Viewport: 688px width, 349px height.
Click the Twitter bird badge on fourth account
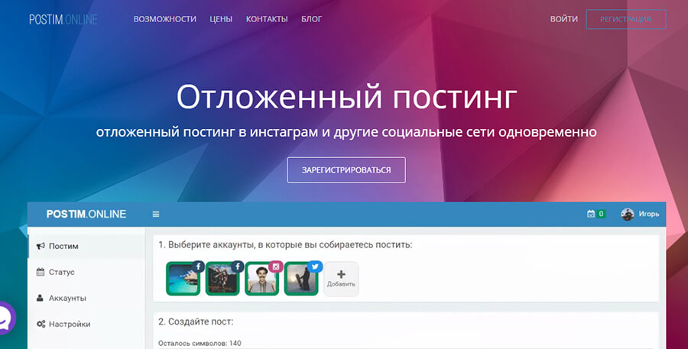click(x=315, y=266)
